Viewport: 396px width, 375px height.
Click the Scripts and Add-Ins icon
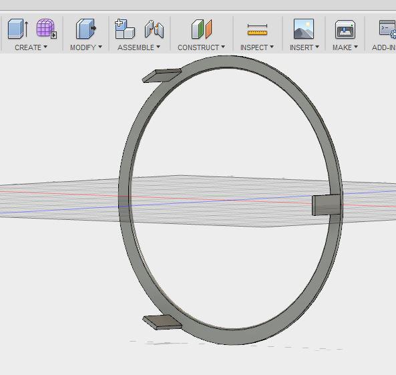click(387, 29)
